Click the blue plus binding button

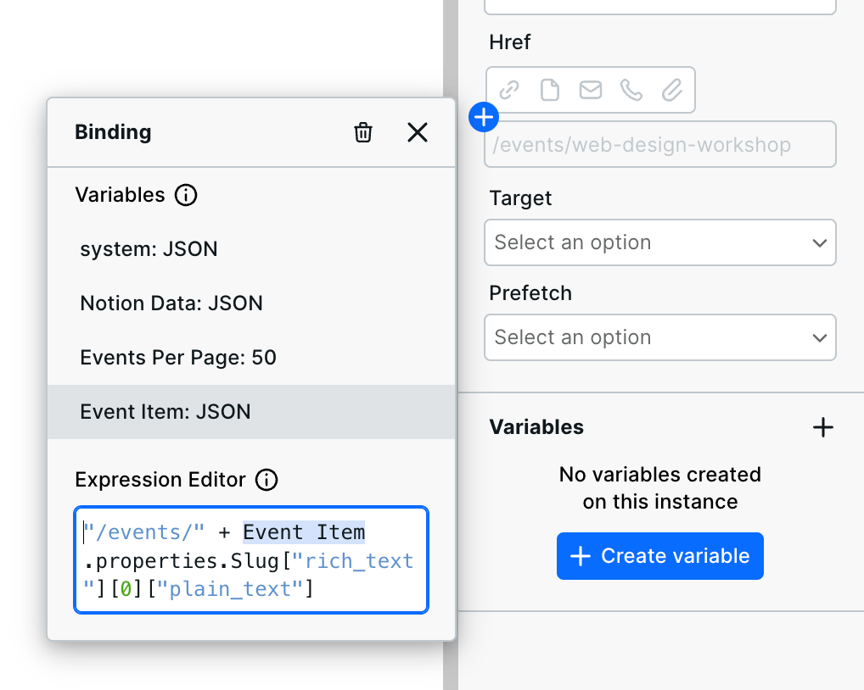(483, 117)
